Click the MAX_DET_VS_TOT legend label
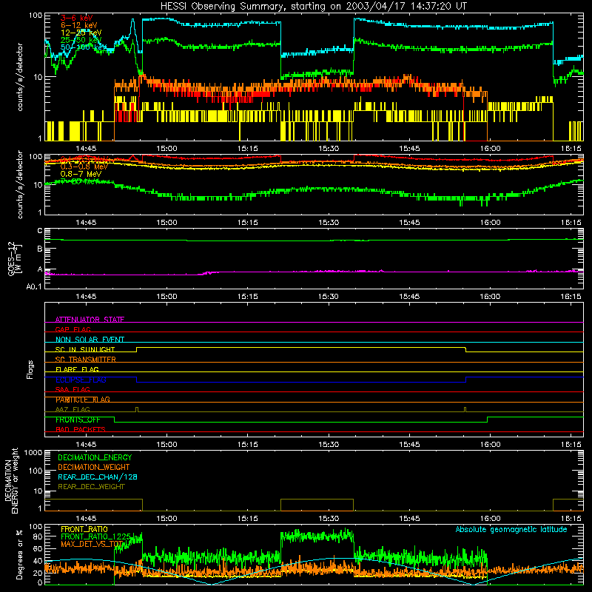Viewport: 592px width, 592px height. pyautogui.click(x=92, y=544)
